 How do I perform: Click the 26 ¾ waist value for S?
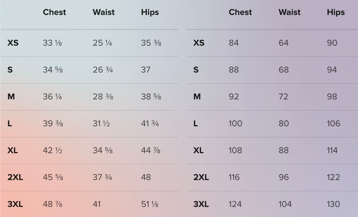[103, 70]
